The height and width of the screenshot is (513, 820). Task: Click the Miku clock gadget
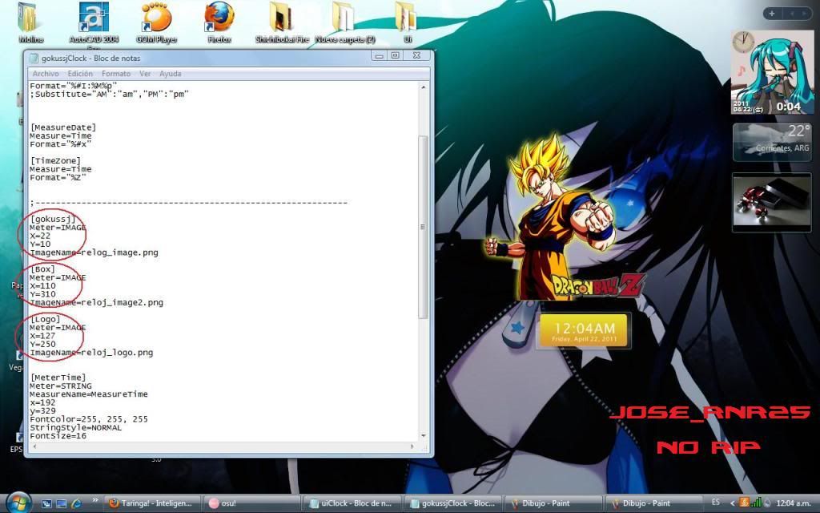773,72
